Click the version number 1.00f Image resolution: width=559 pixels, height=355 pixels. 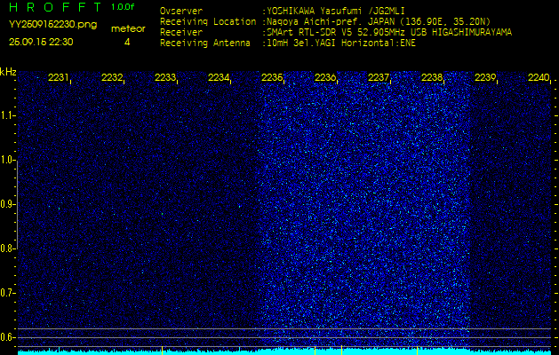[123, 7]
